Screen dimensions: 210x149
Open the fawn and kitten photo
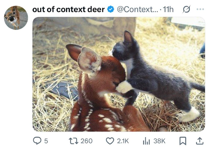pos(119,74)
